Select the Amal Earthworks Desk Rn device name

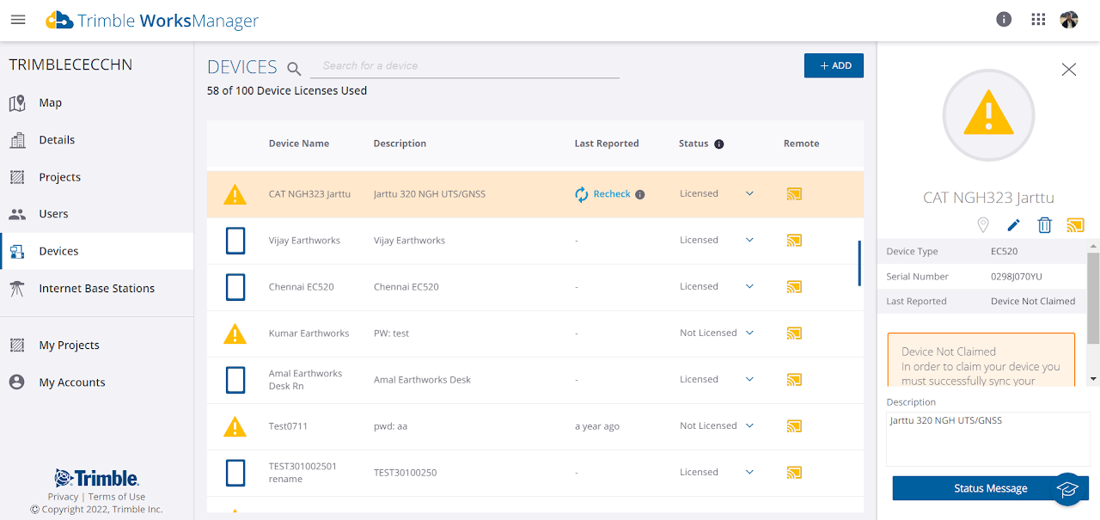[x=305, y=380]
